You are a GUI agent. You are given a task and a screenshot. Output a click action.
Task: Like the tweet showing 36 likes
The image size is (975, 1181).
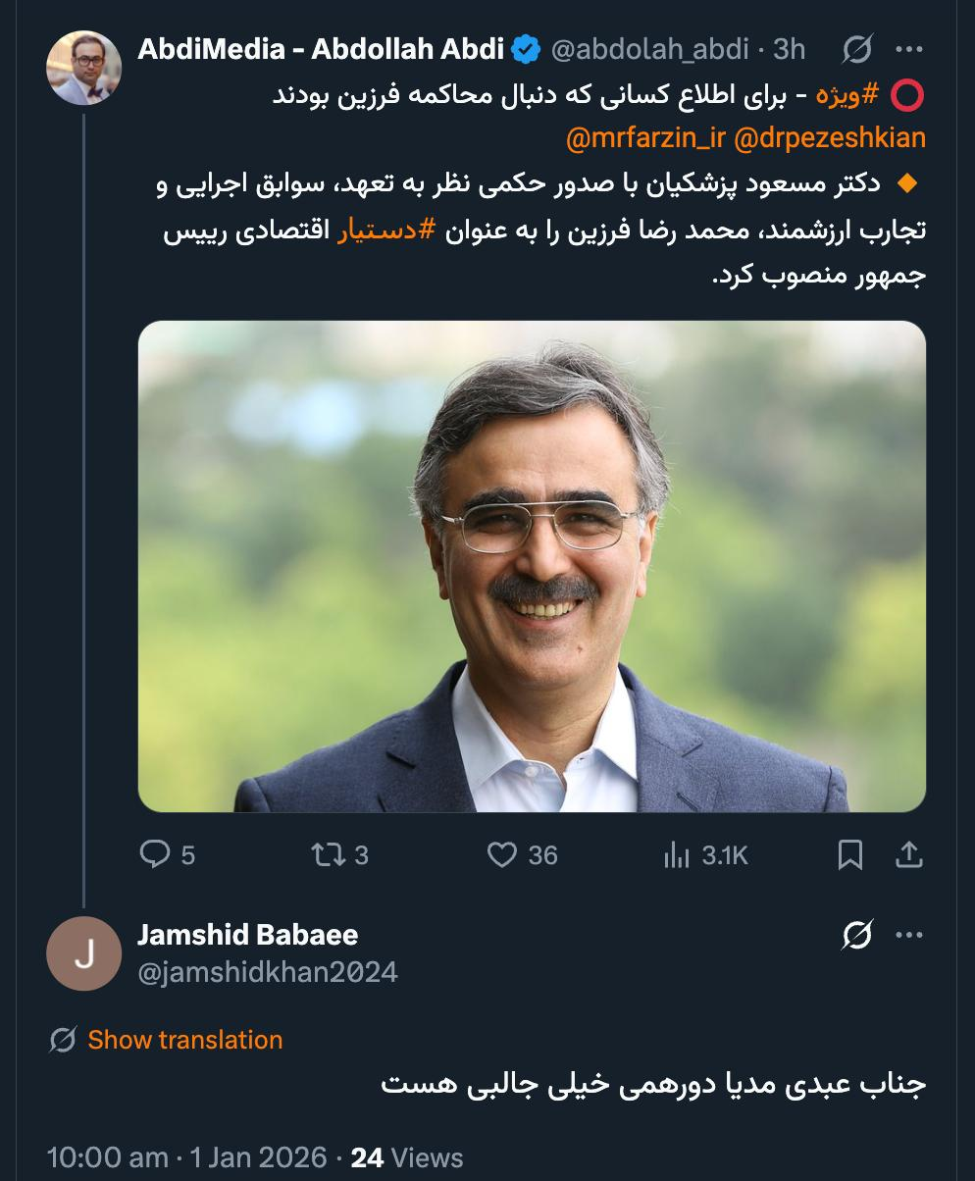(x=506, y=855)
